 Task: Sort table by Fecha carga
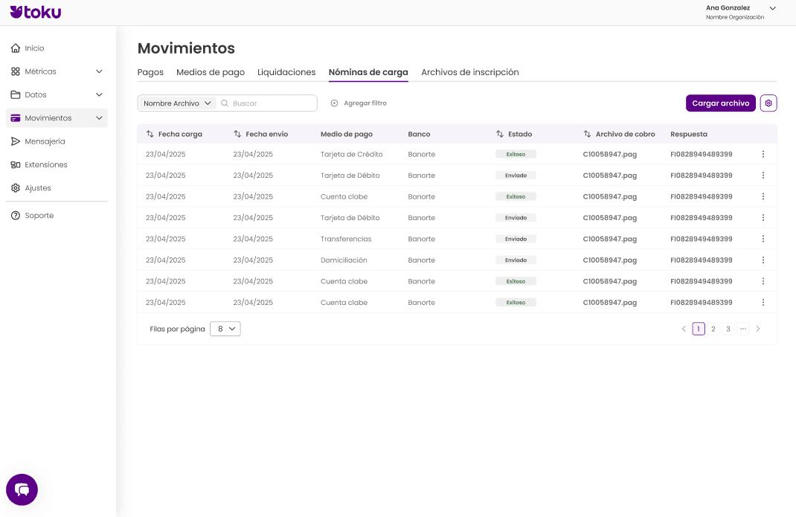pyautogui.click(x=150, y=134)
